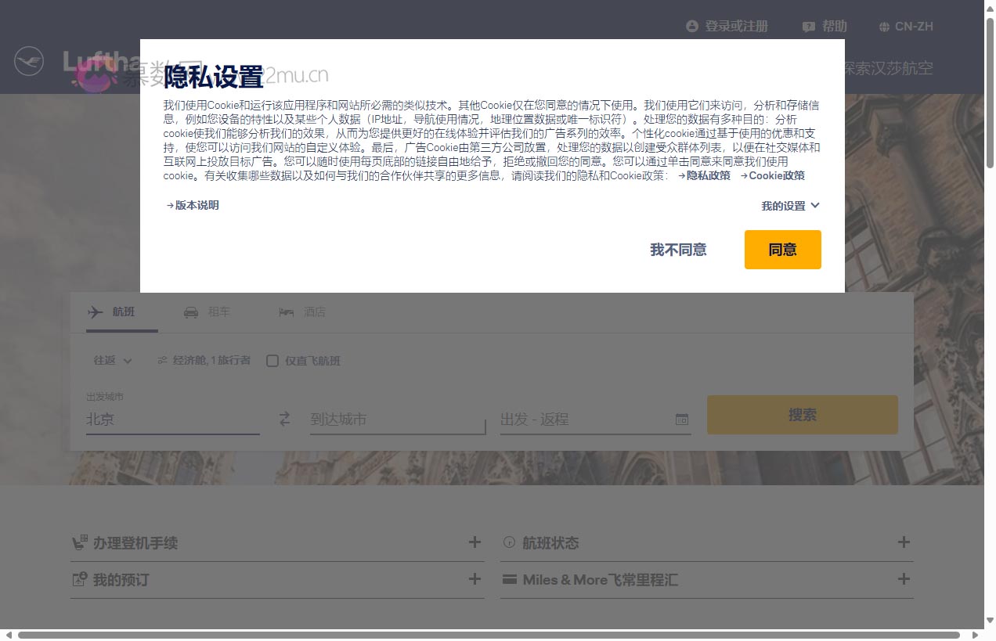
Task: Click the Lufthansa crane logo icon
Action: coord(29,61)
